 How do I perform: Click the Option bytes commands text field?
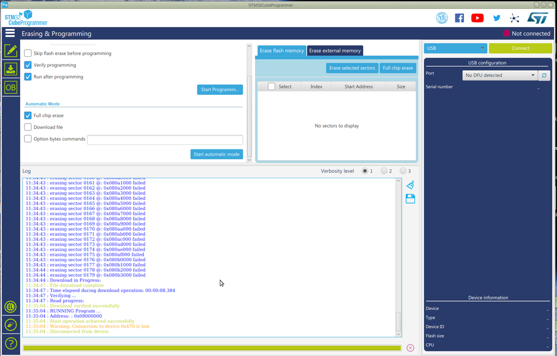(165, 140)
